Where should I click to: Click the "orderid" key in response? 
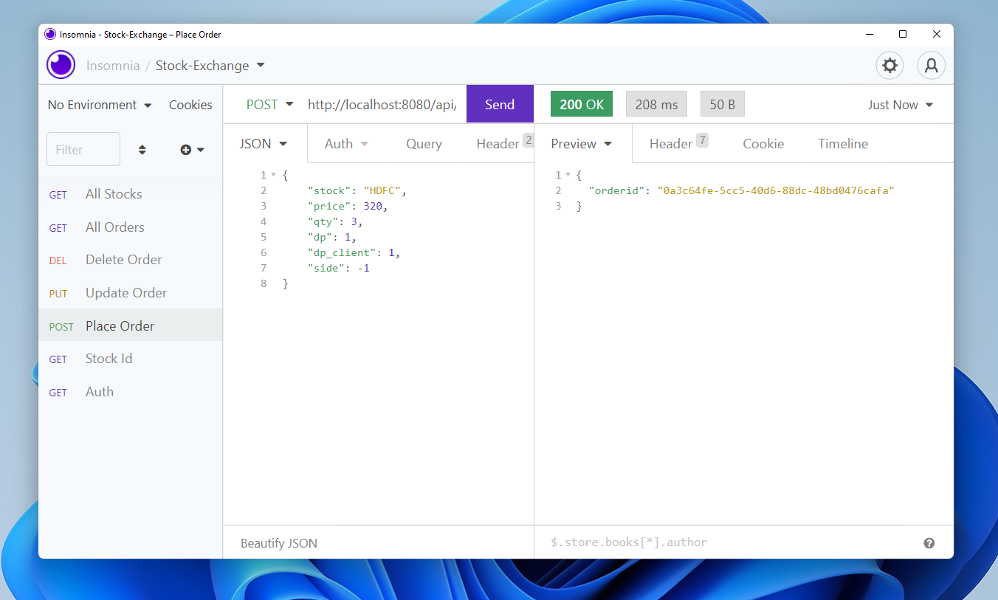(616, 190)
